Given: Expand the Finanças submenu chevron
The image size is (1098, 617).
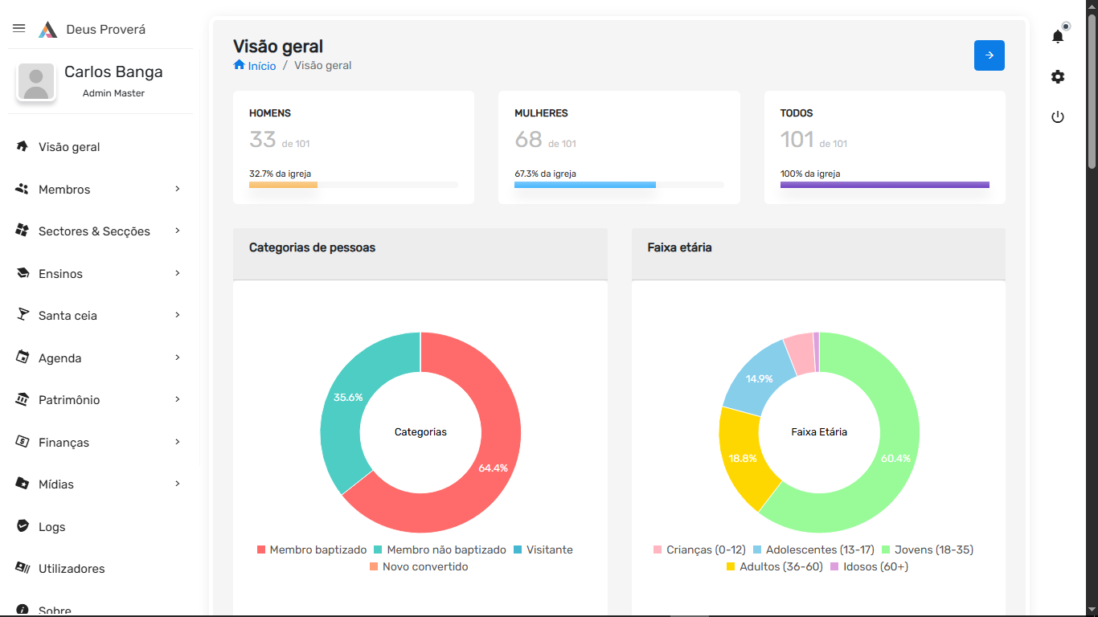Looking at the screenshot, I should (x=178, y=442).
